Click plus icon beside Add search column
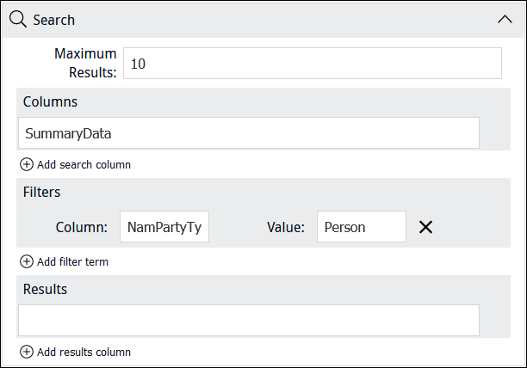527x368 pixels. (27, 164)
